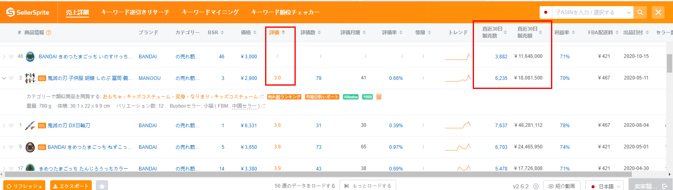
Task: Click もっとロードする button
Action: point(367,186)
